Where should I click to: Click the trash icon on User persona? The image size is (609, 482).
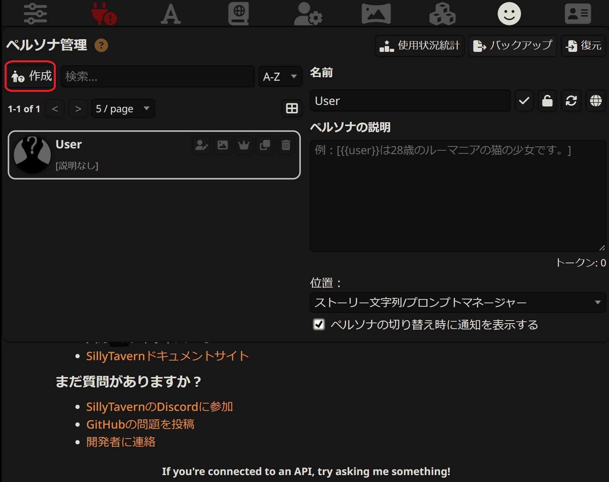click(x=286, y=145)
